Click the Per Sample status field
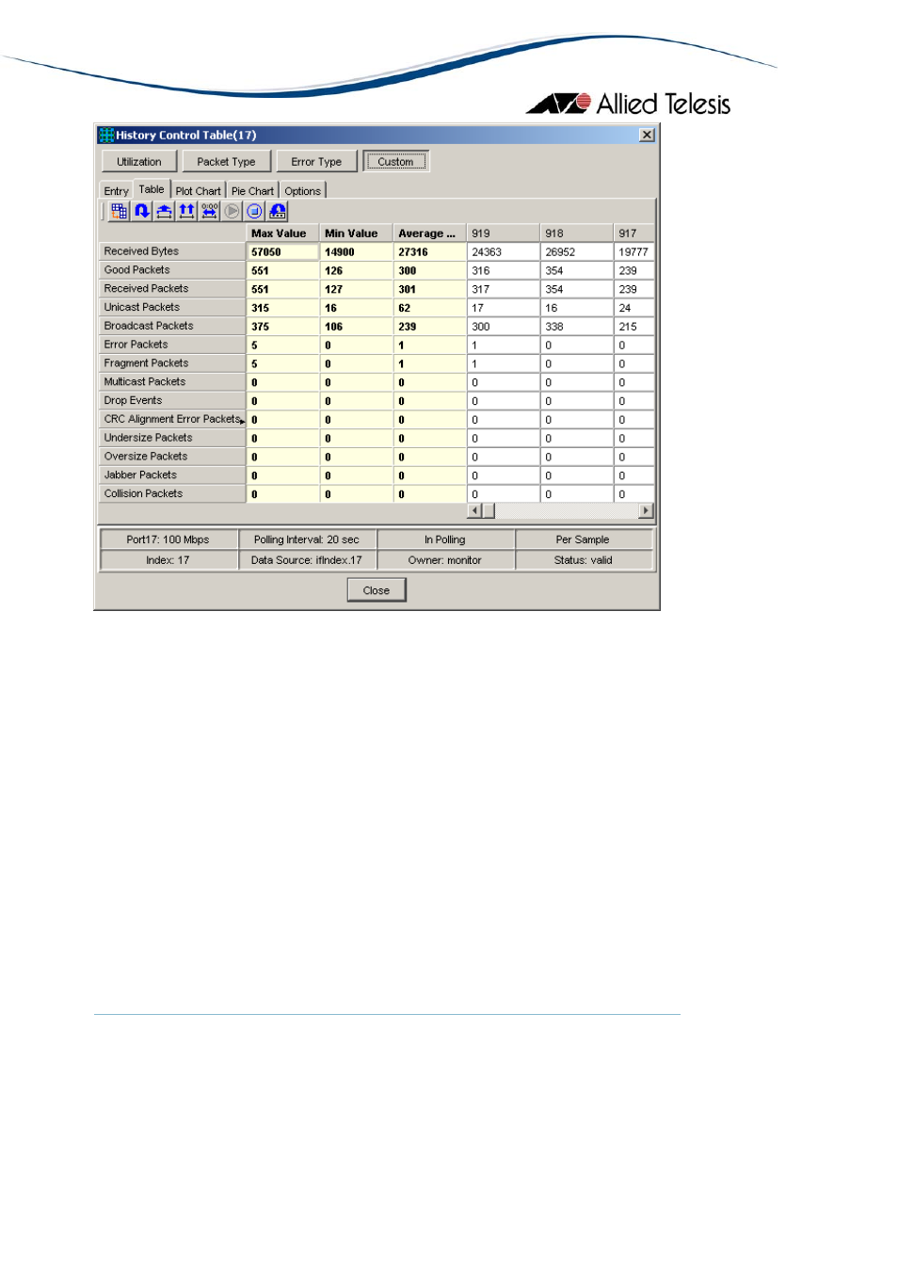 [x=584, y=540]
